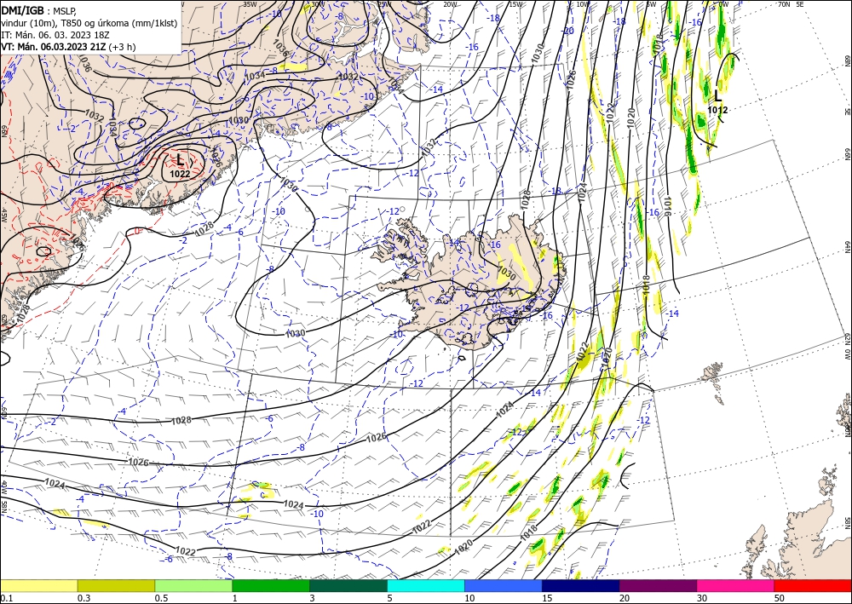Click the red 50+ legend swatch

coord(813,585)
